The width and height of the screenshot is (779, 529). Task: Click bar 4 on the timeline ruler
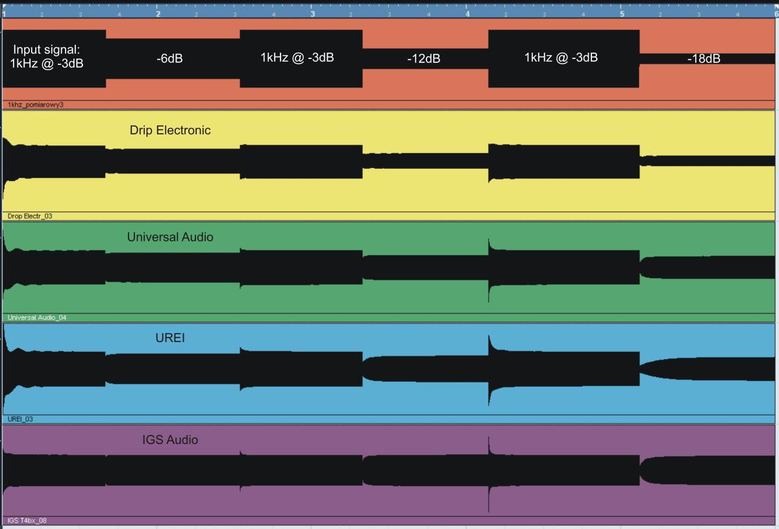point(467,13)
